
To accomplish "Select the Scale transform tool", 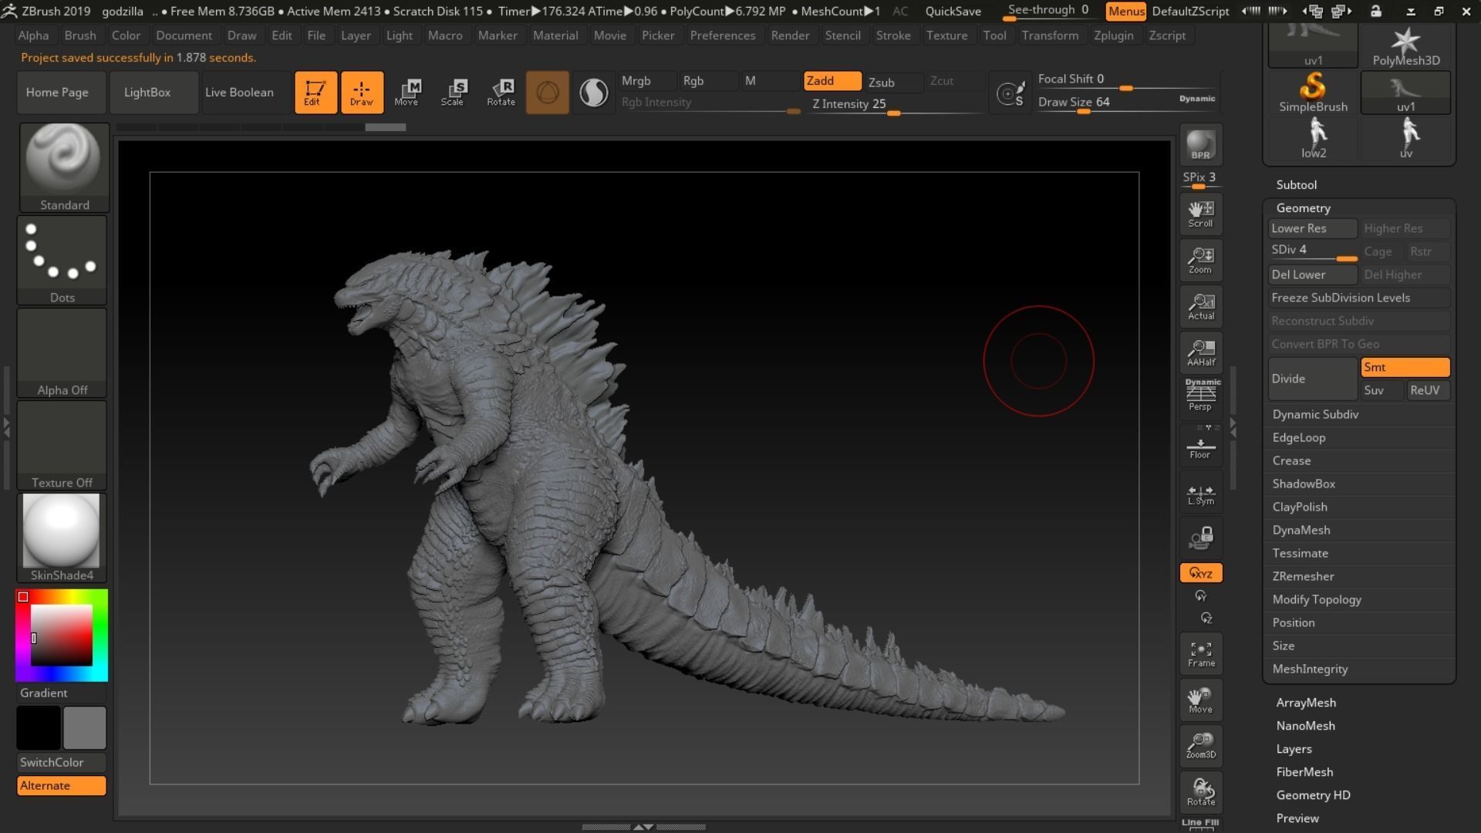I will (x=453, y=93).
